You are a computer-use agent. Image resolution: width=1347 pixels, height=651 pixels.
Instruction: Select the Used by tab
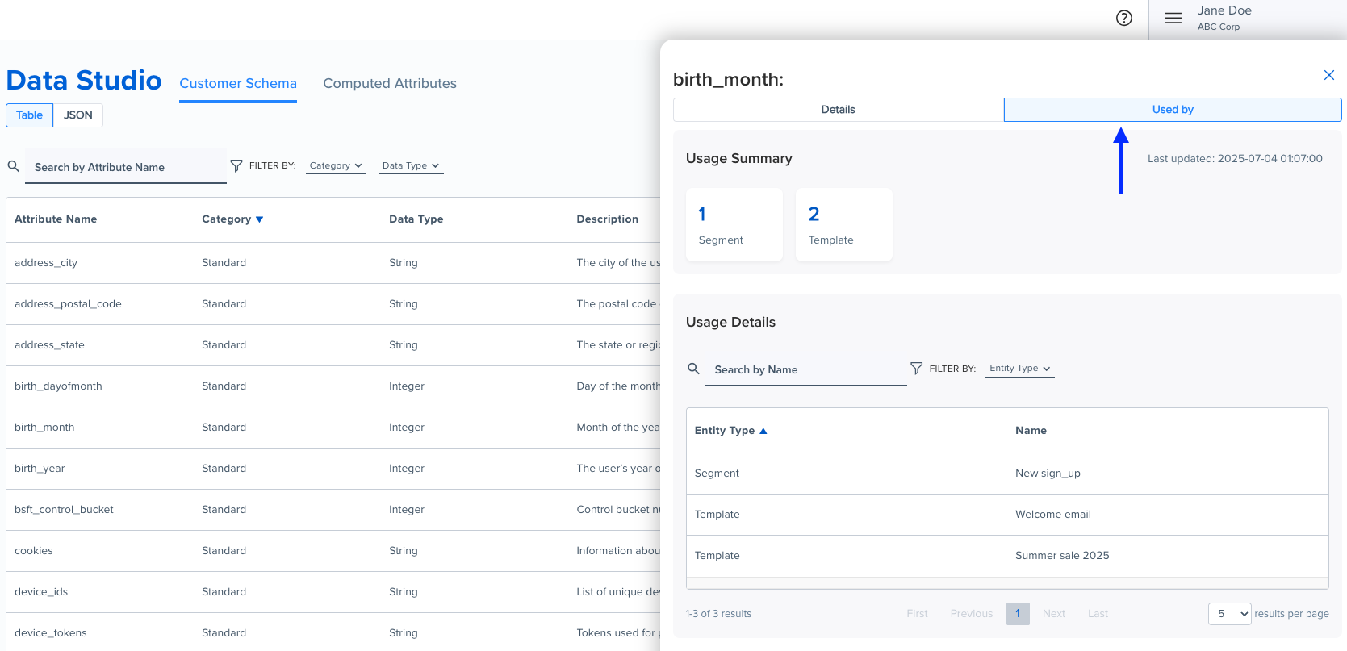click(1173, 110)
